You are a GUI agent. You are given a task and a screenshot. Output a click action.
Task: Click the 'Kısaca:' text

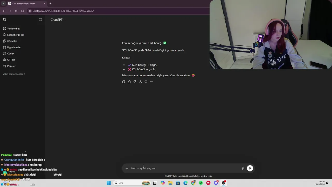(x=126, y=58)
